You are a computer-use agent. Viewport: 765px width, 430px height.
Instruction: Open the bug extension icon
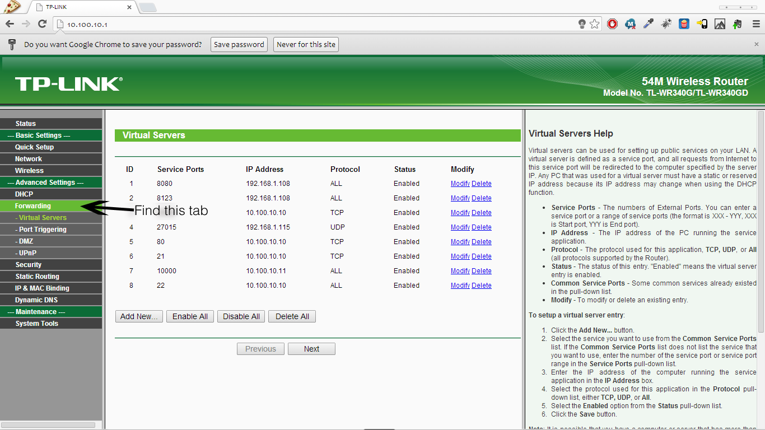pos(666,24)
